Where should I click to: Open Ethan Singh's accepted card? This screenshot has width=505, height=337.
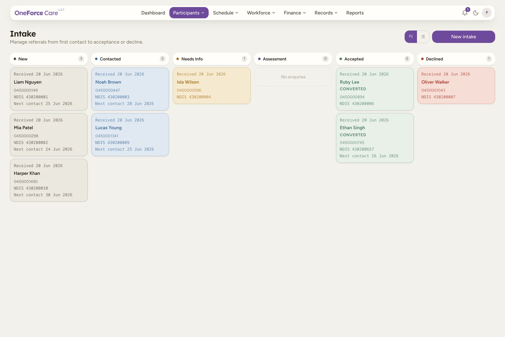tap(375, 138)
